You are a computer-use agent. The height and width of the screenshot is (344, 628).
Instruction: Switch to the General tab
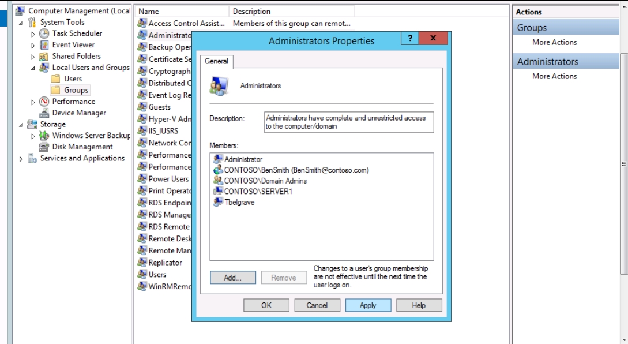tap(216, 61)
